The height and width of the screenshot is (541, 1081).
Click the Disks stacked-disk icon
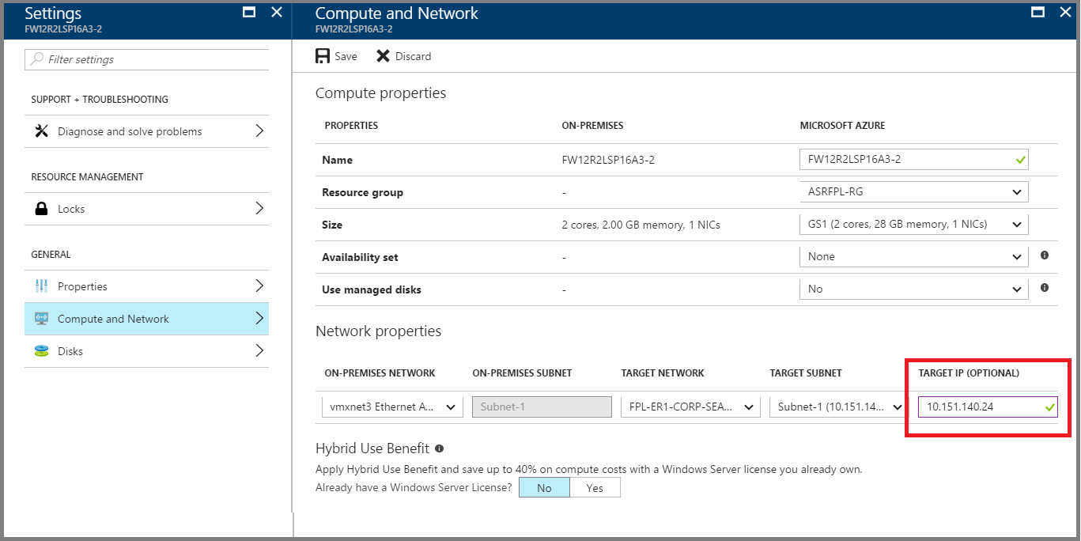(x=41, y=350)
